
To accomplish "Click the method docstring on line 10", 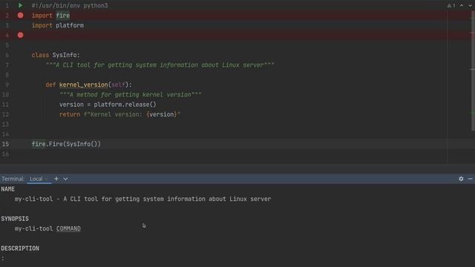I will tap(131, 95).
